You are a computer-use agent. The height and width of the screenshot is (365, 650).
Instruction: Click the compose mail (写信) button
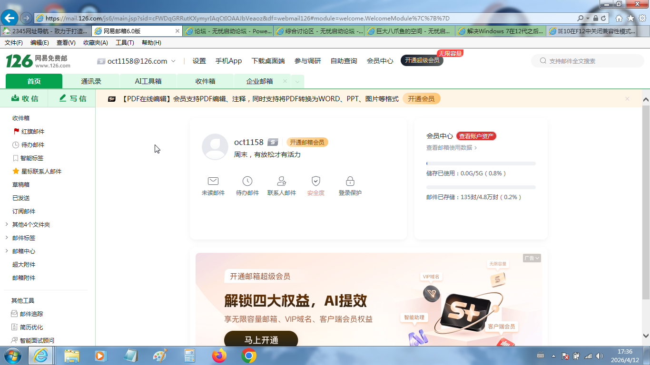[x=73, y=98]
